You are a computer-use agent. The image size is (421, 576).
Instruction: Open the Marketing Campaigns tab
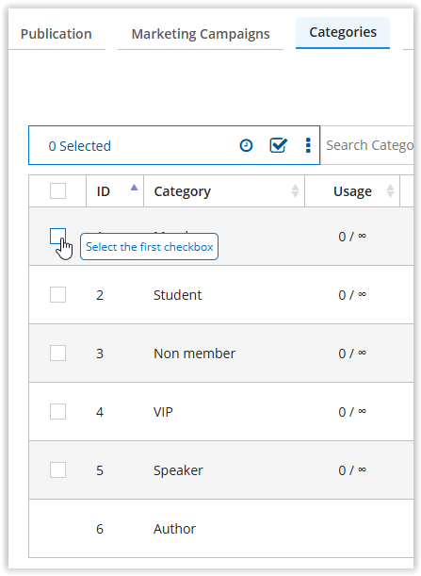(201, 34)
